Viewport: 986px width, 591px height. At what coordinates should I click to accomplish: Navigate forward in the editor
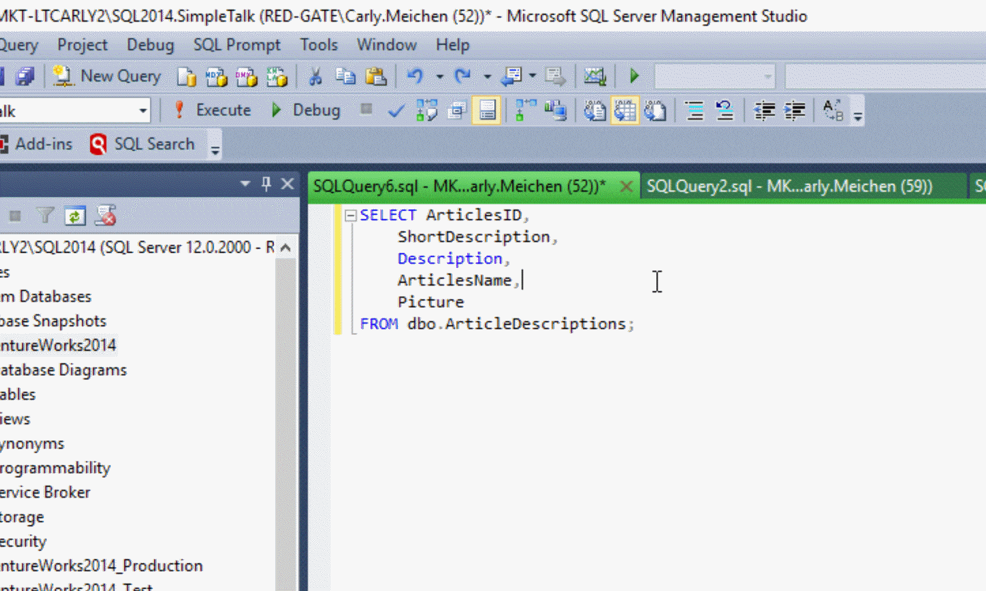[555, 76]
